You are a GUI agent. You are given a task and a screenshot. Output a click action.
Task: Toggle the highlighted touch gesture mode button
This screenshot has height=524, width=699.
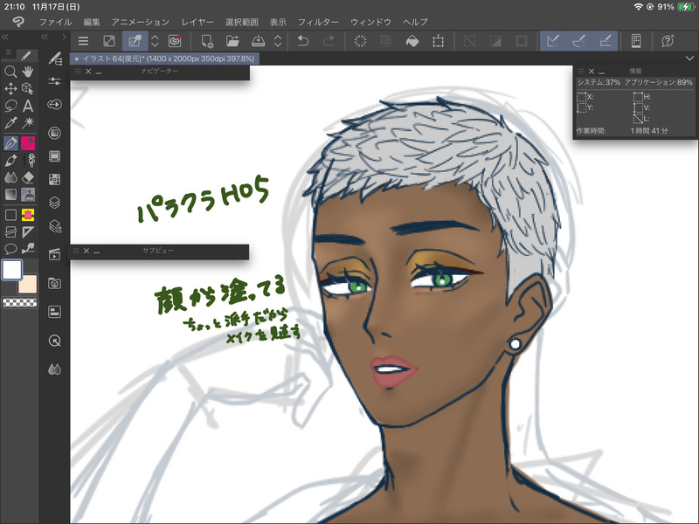(135, 41)
